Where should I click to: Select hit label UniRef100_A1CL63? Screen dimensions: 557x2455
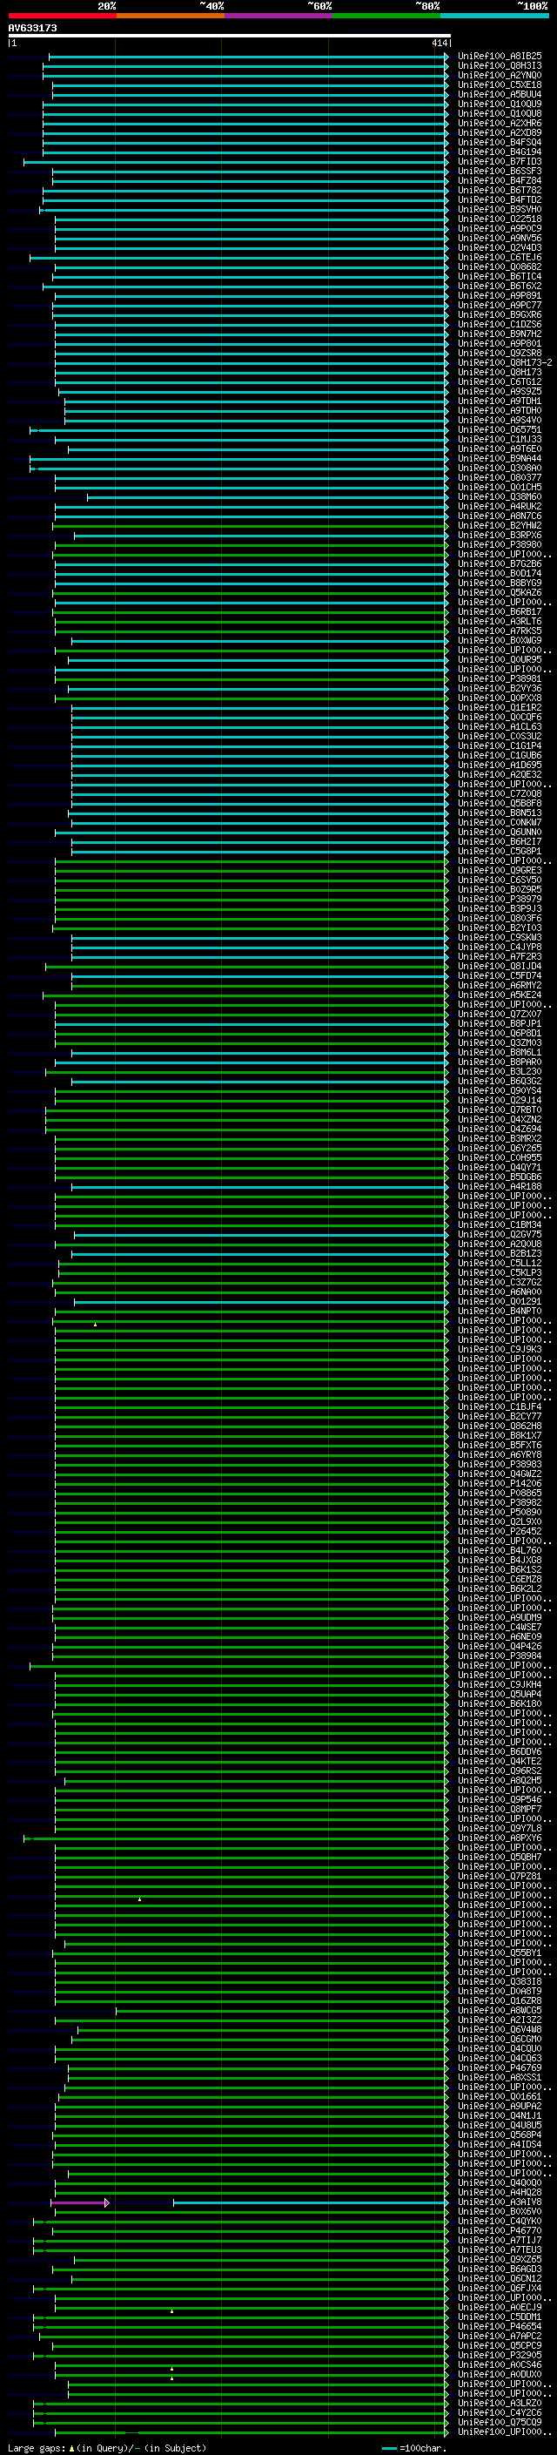click(500, 727)
